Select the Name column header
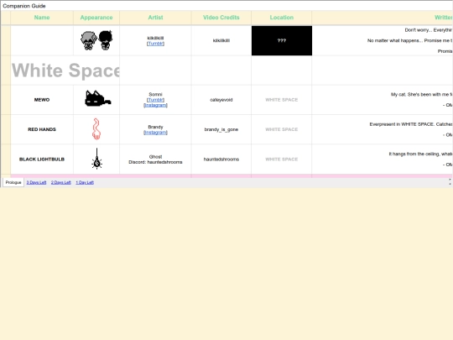Image resolution: width=453 pixels, height=340 pixels. coord(42,18)
